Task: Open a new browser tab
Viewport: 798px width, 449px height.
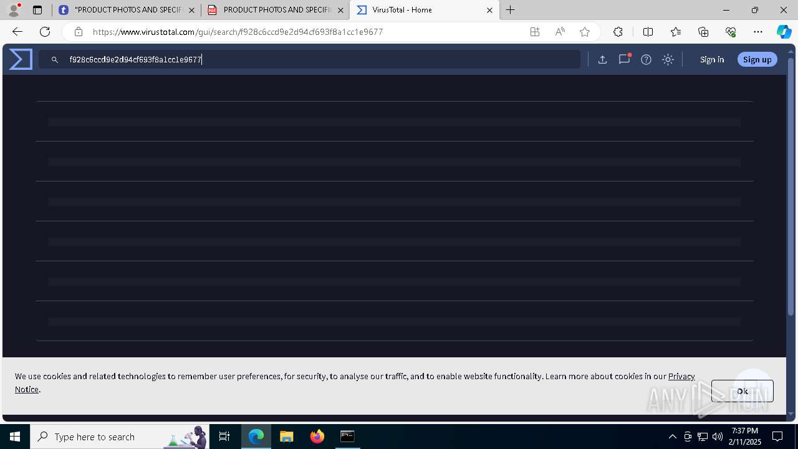Action: click(x=511, y=10)
